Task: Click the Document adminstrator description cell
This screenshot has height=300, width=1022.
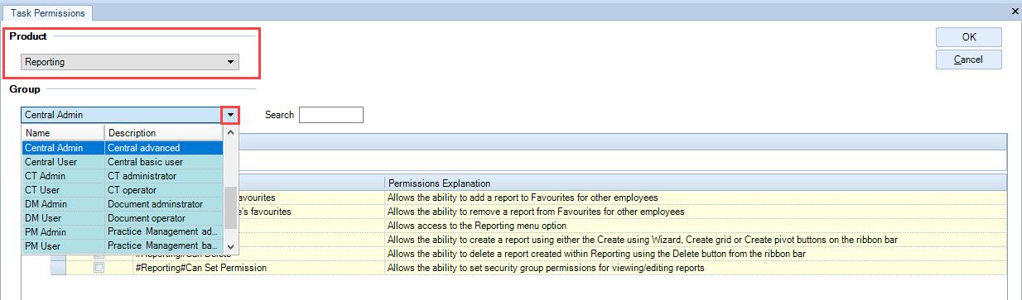Action: click(x=164, y=204)
